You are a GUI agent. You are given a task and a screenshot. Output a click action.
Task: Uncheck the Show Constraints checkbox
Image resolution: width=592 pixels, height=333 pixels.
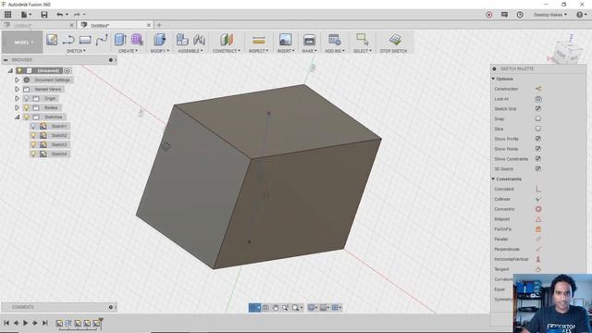click(x=538, y=159)
